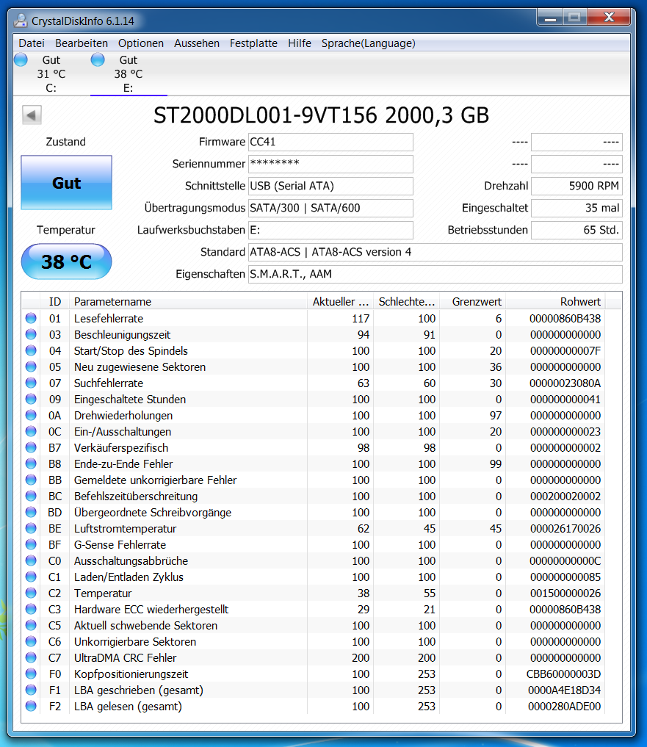
Task: Open the Aussehen menu
Action: (197, 43)
